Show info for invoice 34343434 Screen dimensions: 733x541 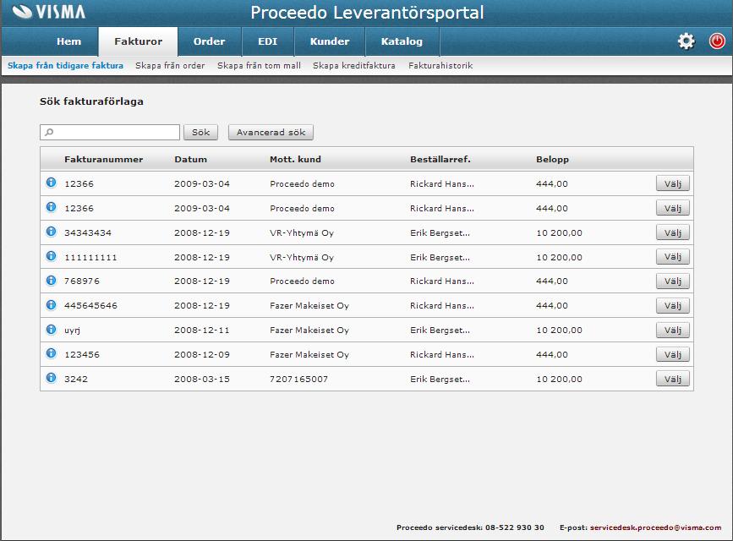pyautogui.click(x=51, y=232)
